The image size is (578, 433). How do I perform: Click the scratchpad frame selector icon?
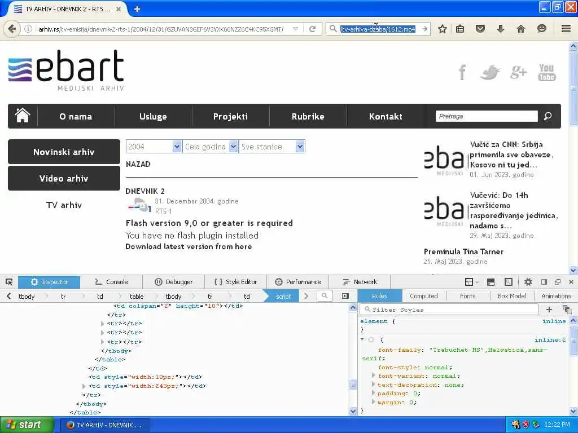[469, 282]
